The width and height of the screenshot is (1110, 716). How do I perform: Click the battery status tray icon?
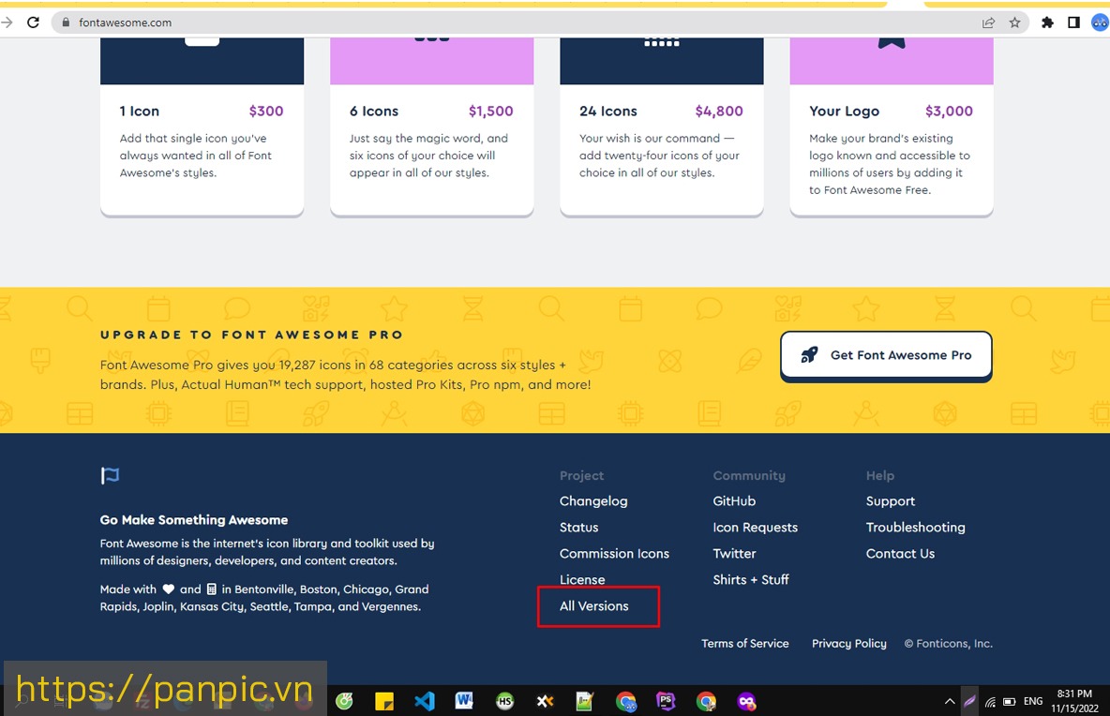click(1010, 702)
